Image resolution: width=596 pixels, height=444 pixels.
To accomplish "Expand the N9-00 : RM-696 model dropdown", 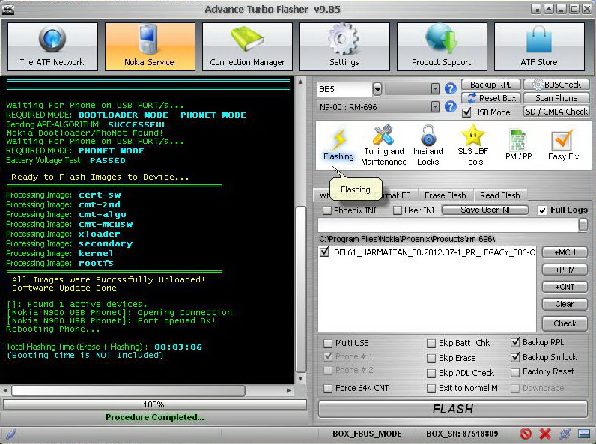I will pyautogui.click(x=435, y=107).
